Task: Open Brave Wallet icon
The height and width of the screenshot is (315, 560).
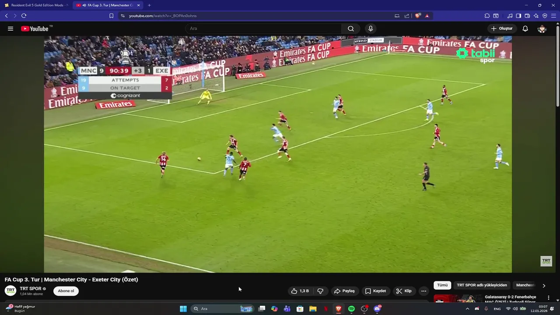Action: click(x=527, y=16)
